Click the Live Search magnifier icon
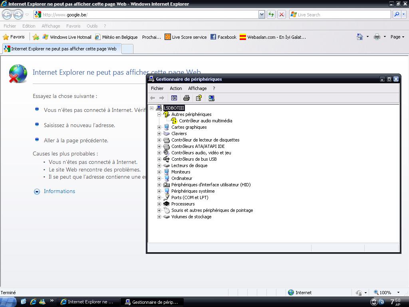The height and width of the screenshot is (307, 409). tap(397, 14)
